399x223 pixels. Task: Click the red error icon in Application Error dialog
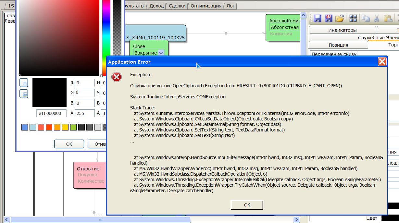pyautogui.click(x=117, y=77)
